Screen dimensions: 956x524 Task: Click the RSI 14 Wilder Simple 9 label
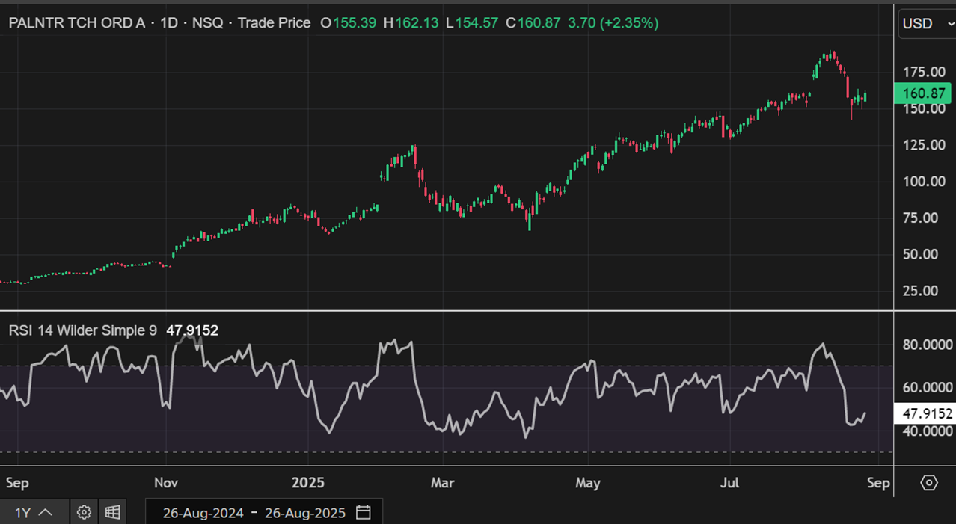(82, 330)
